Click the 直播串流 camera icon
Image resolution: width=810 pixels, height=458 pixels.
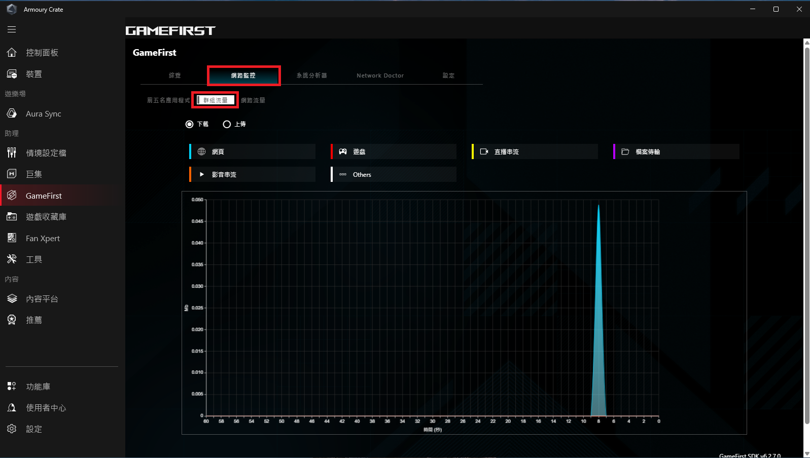(x=484, y=151)
